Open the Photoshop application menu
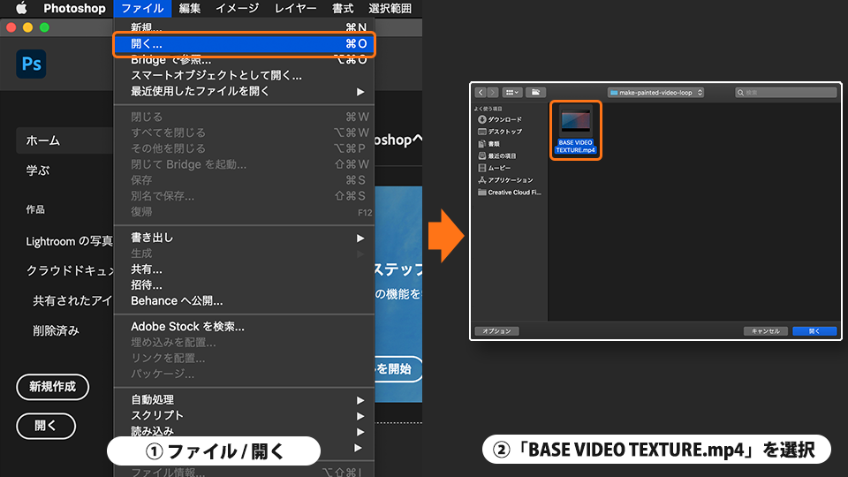The height and width of the screenshot is (477, 848). (74, 8)
